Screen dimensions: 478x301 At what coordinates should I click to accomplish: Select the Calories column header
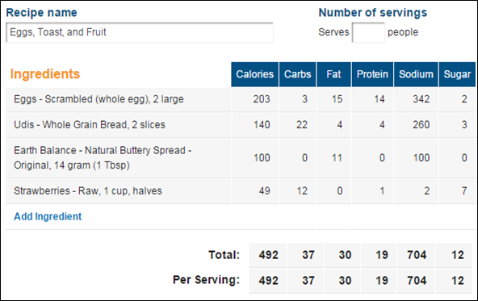click(255, 74)
